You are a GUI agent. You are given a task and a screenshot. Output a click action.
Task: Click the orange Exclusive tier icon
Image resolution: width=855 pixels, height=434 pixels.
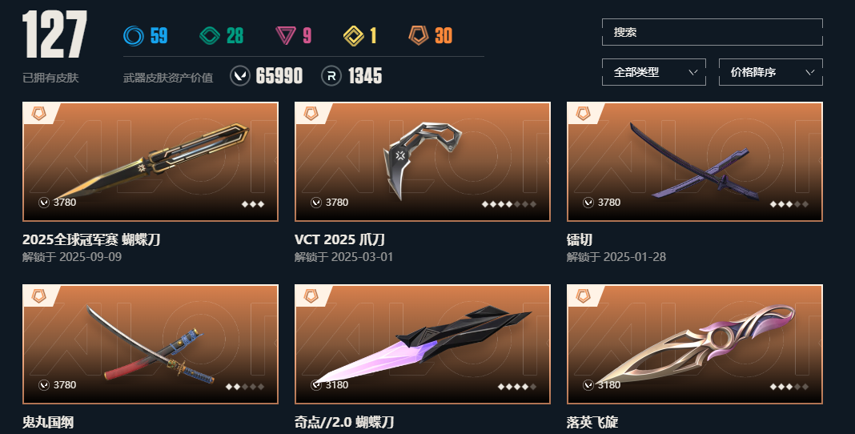(x=419, y=35)
